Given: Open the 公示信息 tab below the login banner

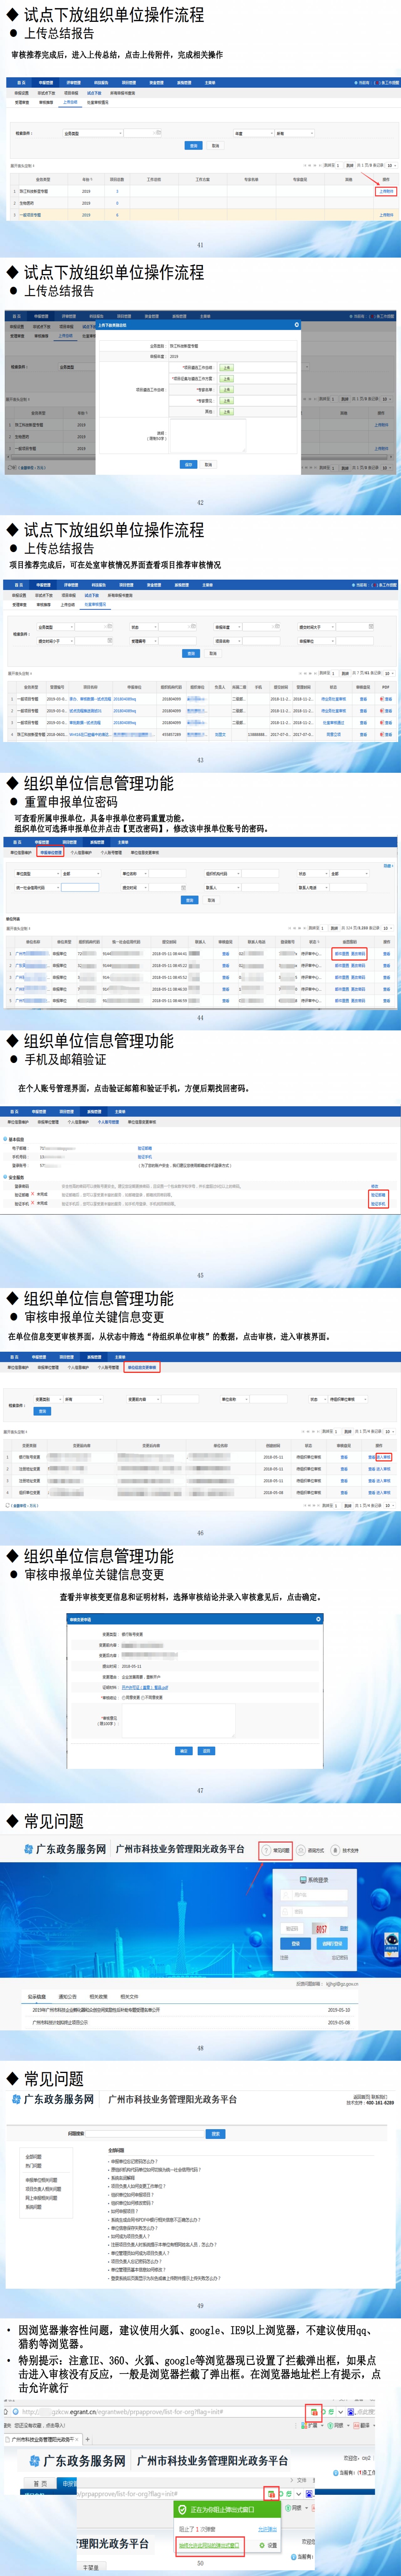Looking at the screenshot, I should (37, 1997).
